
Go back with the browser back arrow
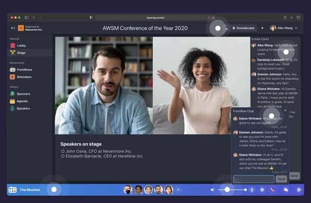click(34, 17)
